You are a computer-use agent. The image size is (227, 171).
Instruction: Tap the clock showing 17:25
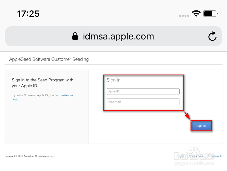coord(28,13)
